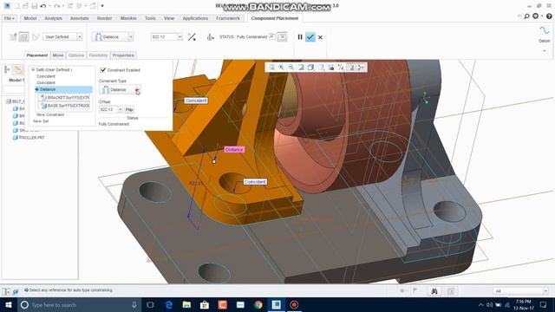Open the Datum Display Filters icon
This screenshot has height=312, width=555.
click(341, 68)
